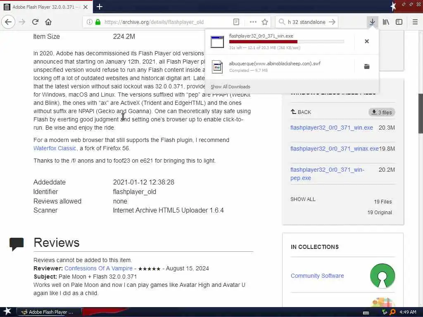Viewport: 423px width, 317px height.
Task: Bookmark this page with the star
Action: (265, 22)
